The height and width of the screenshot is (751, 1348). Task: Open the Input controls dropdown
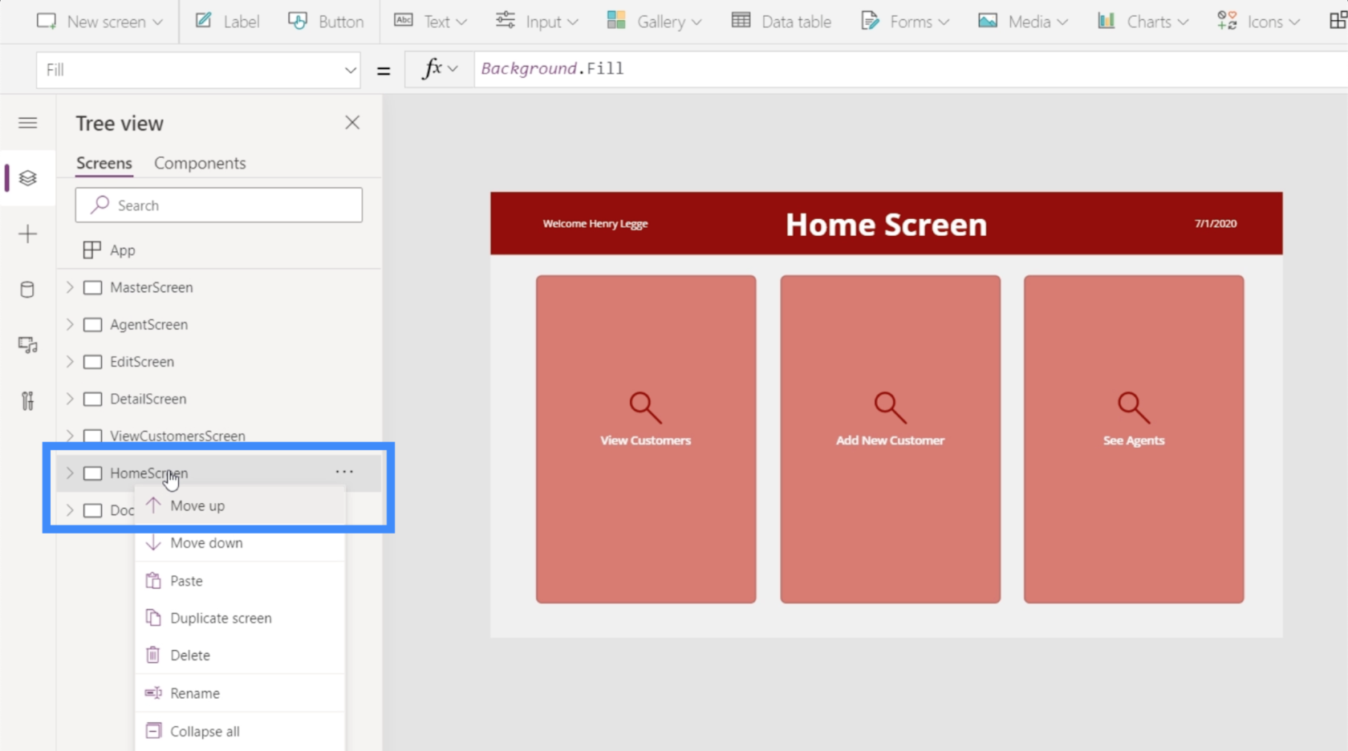(x=537, y=22)
